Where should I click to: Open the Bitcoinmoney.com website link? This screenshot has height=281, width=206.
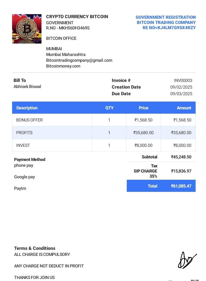click(x=63, y=66)
